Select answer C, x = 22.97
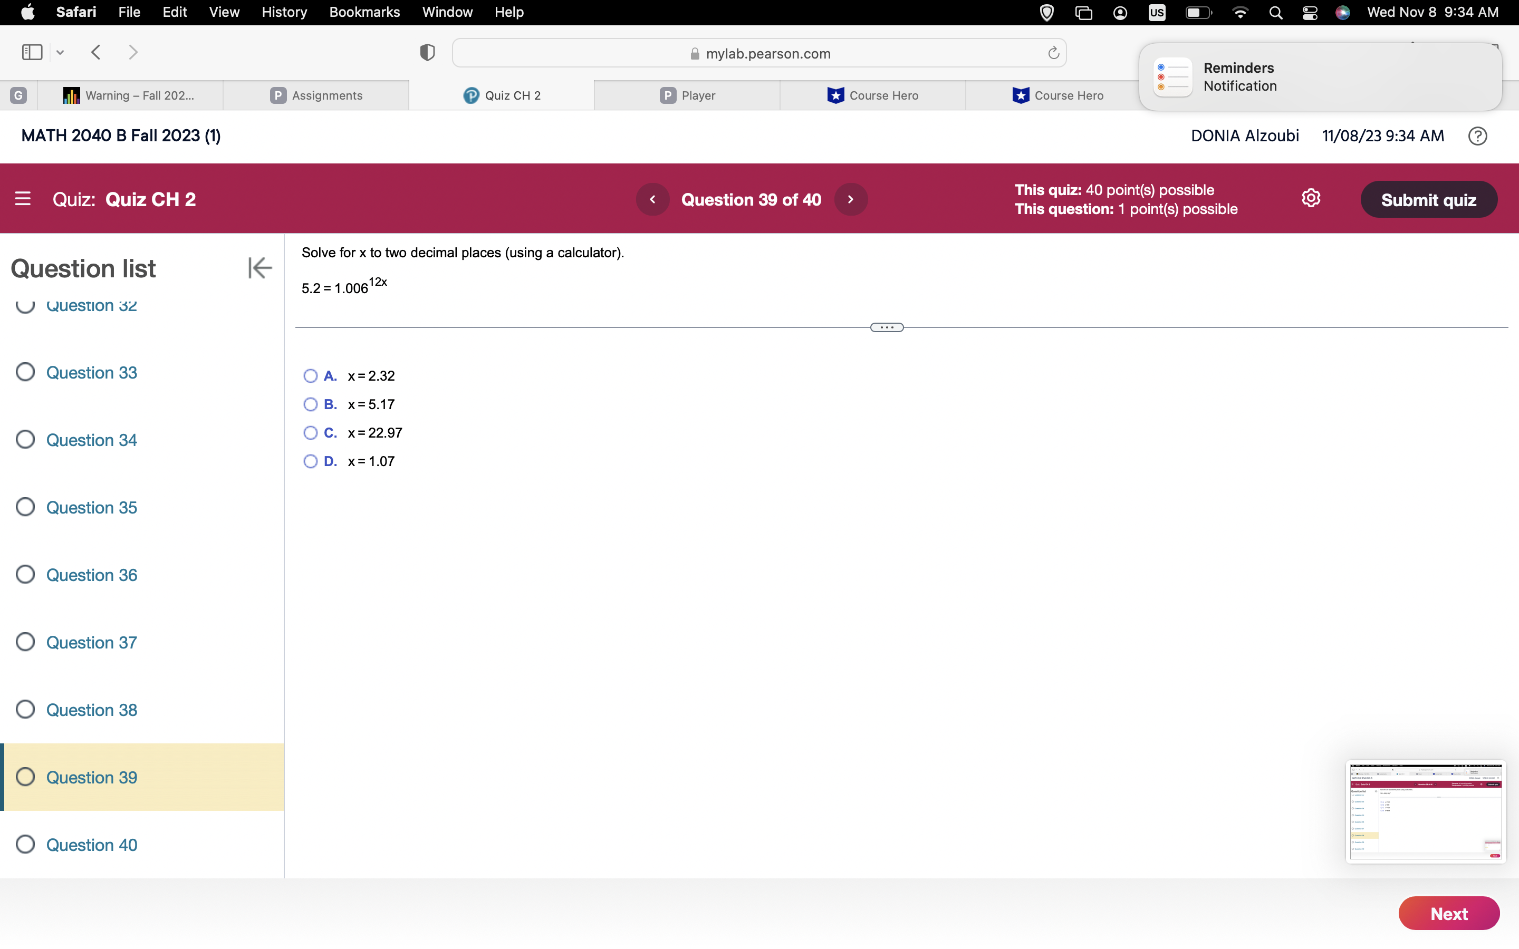The width and height of the screenshot is (1519, 949). (x=310, y=433)
